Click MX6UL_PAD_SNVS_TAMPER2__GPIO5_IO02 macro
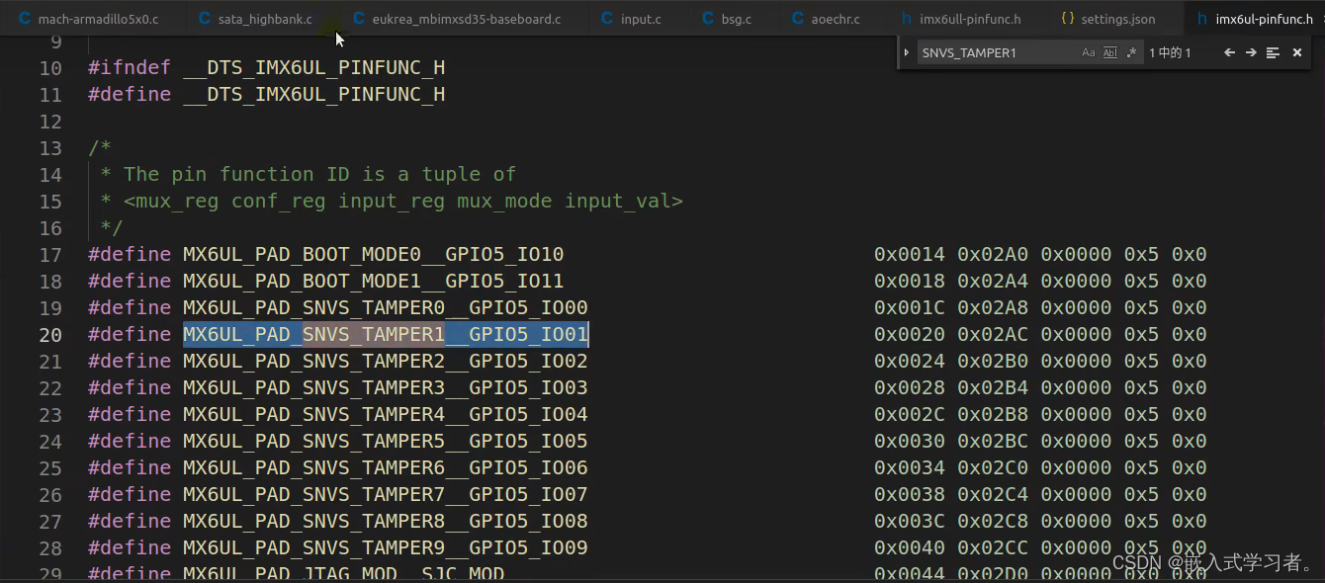Viewport: 1325px width, 583px height. 386,361
